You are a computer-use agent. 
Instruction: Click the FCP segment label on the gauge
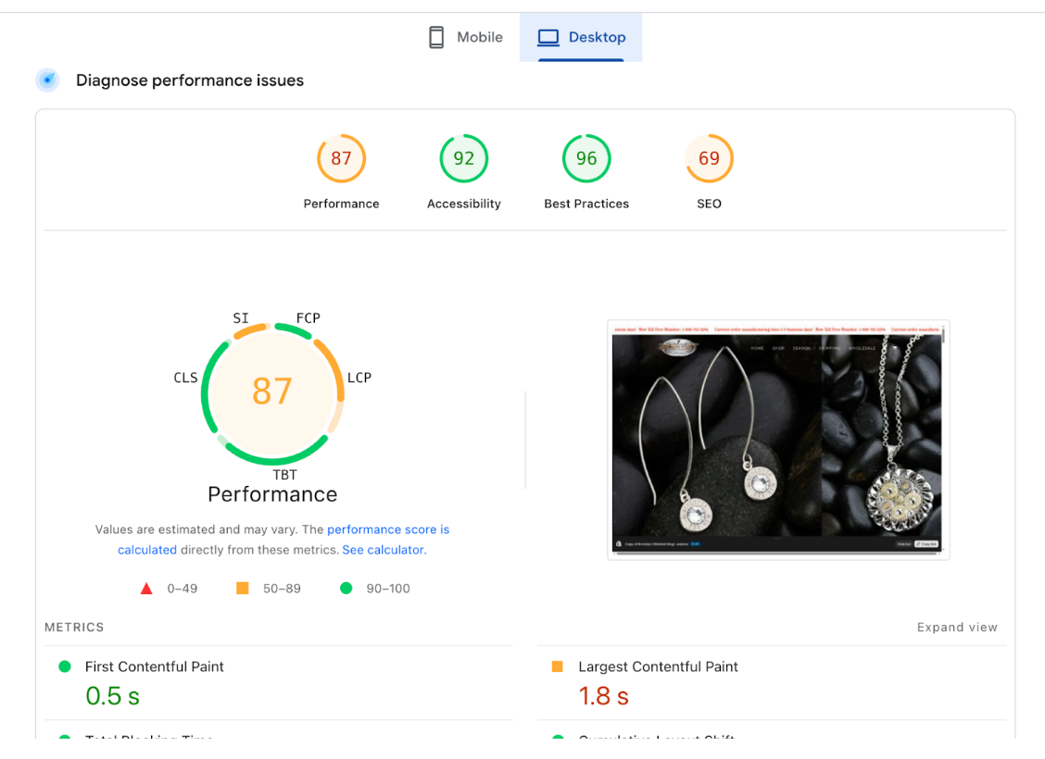308,317
